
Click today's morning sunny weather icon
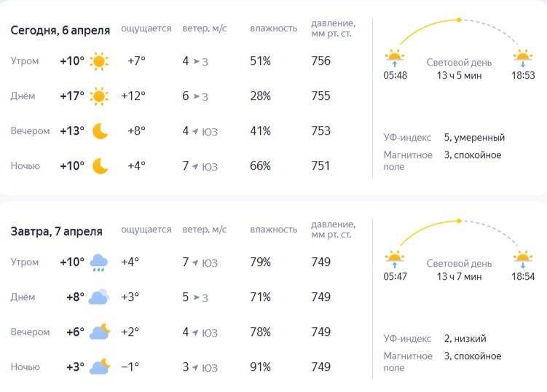[100, 61]
